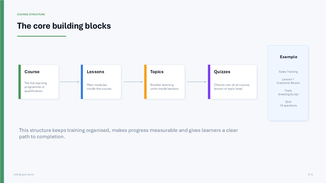This screenshot has height=183, width=326.
Task: Click the Course card heading
Action: click(x=32, y=72)
